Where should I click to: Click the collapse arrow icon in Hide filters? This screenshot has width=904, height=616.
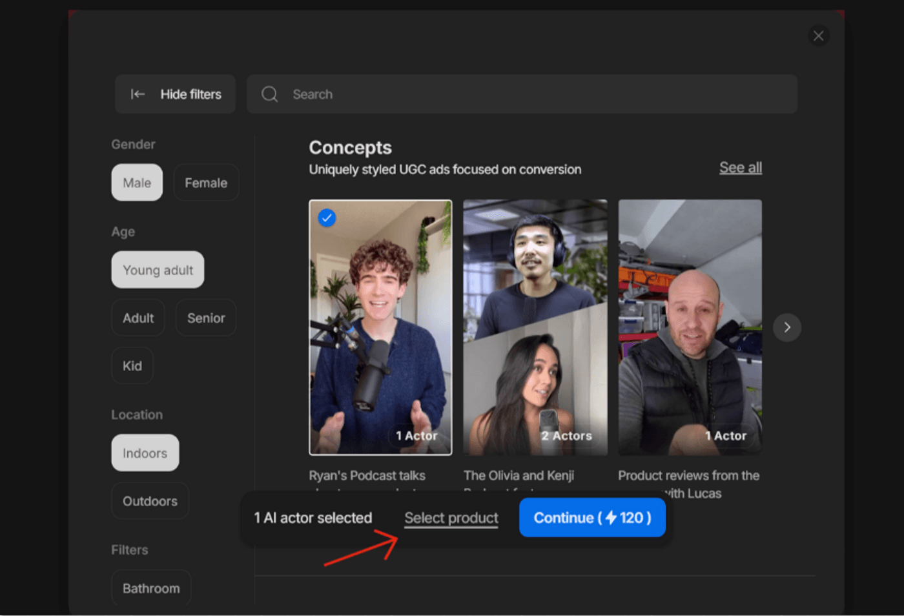coord(138,94)
